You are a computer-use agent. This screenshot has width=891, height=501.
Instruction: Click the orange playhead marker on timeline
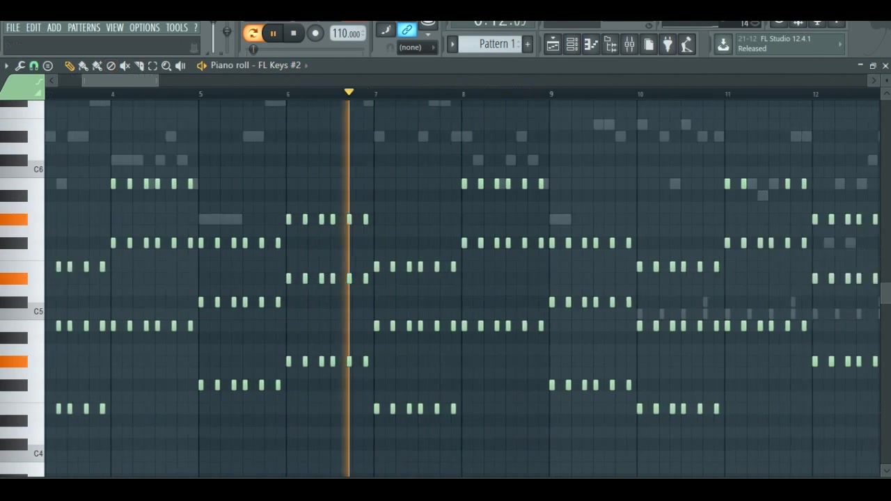point(349,92)
